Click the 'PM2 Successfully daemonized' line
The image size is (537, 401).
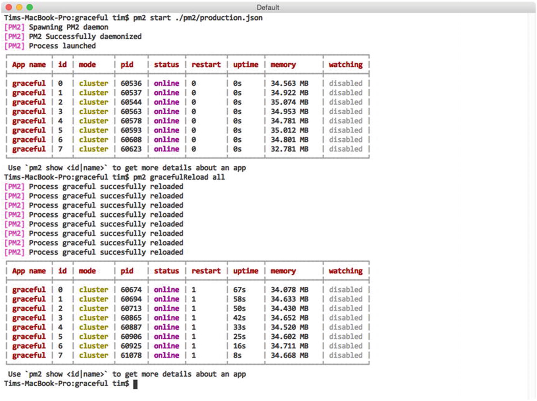click(x=85, y=36)
